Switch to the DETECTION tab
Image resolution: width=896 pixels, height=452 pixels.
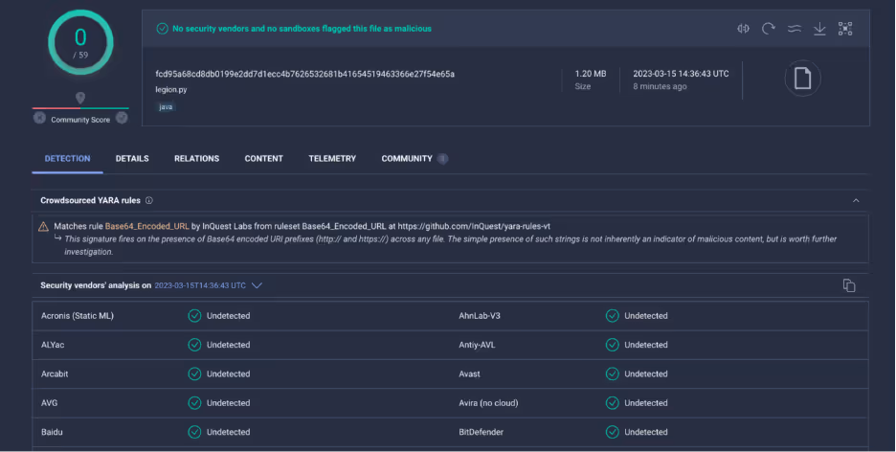point(67,159)
